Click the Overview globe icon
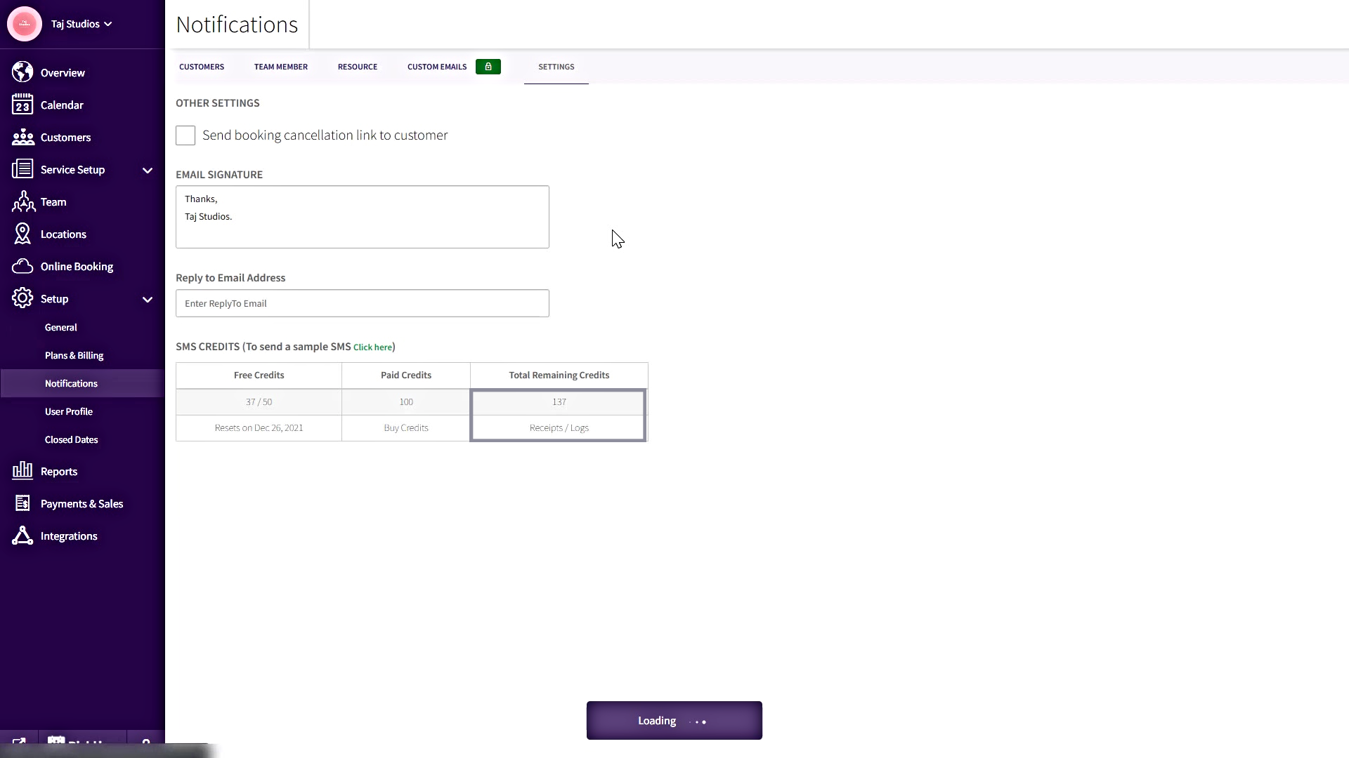Viewport: 1349px width, 758px height. coord(22,72)
